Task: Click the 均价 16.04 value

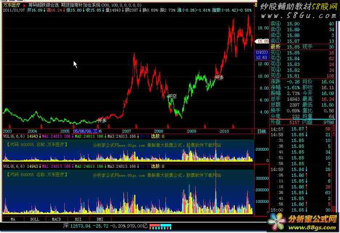Action: click(328, 82)
